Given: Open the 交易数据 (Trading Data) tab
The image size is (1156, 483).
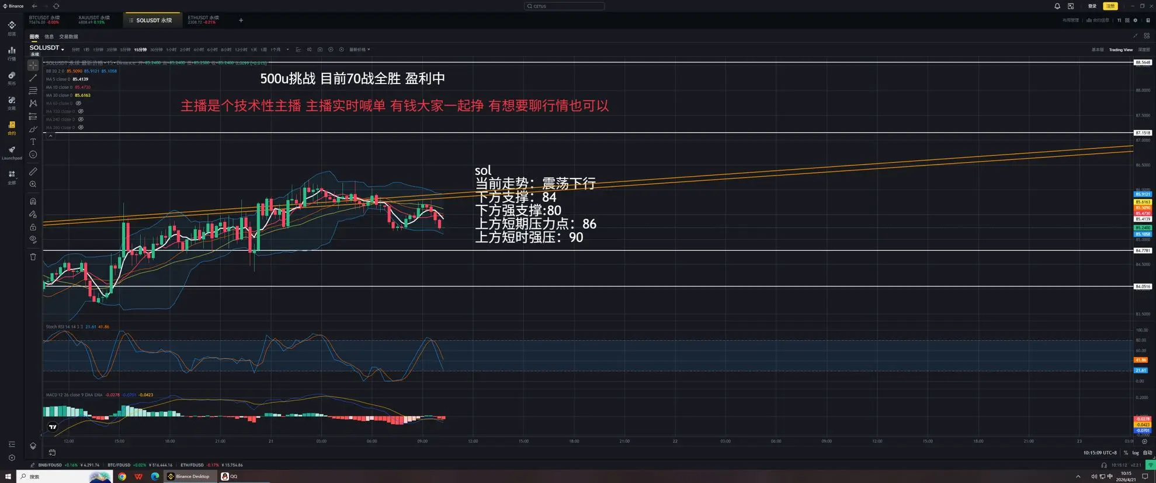Looking at the screenshot, I should pyautogui.click(x=68, y=37).
